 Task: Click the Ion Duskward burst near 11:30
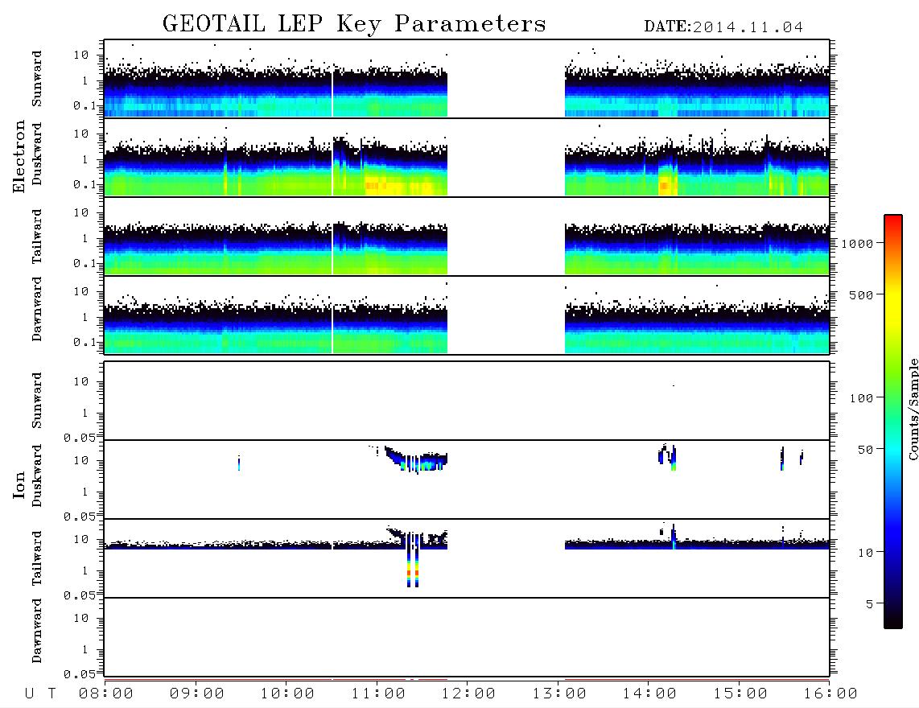[418, 460]
